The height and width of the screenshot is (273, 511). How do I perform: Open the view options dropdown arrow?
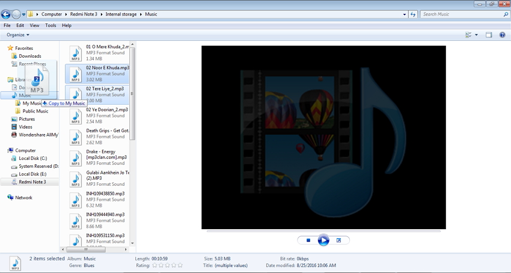click(477, 35)
